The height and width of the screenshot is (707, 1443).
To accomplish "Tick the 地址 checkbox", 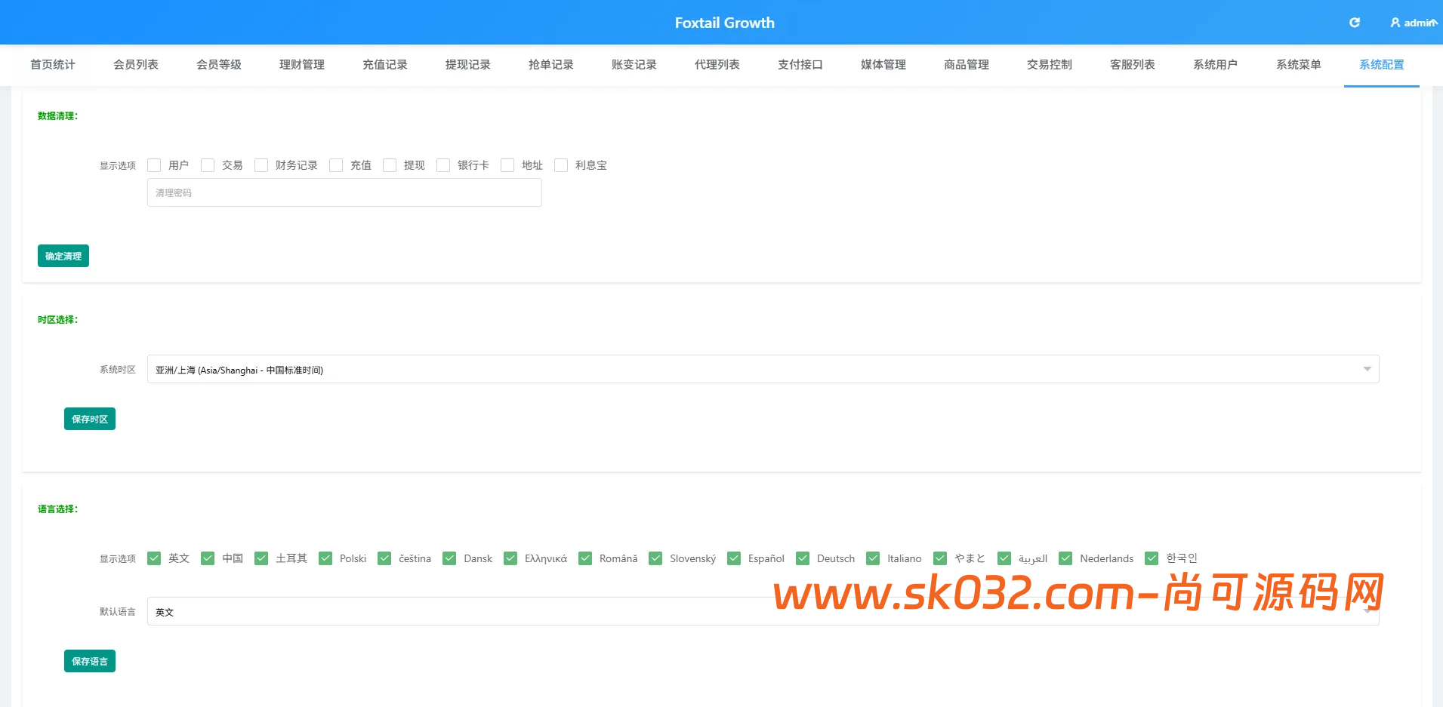I will coord(507,165).
